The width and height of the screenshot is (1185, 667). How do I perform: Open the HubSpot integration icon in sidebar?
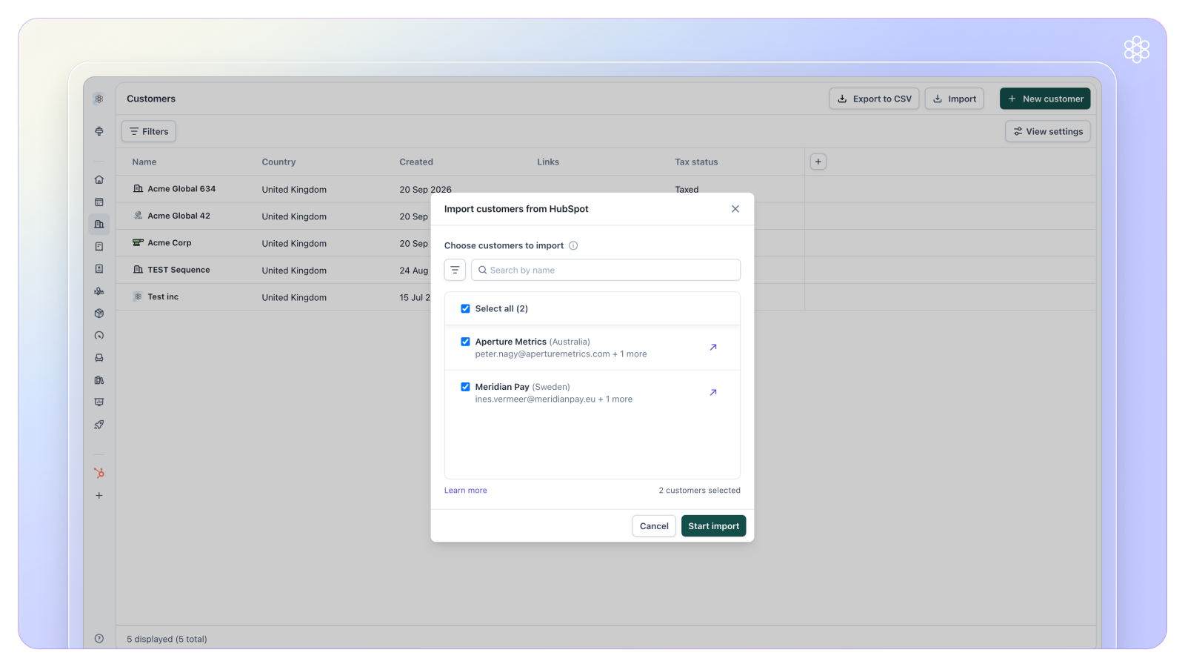(x=99, y=473)
